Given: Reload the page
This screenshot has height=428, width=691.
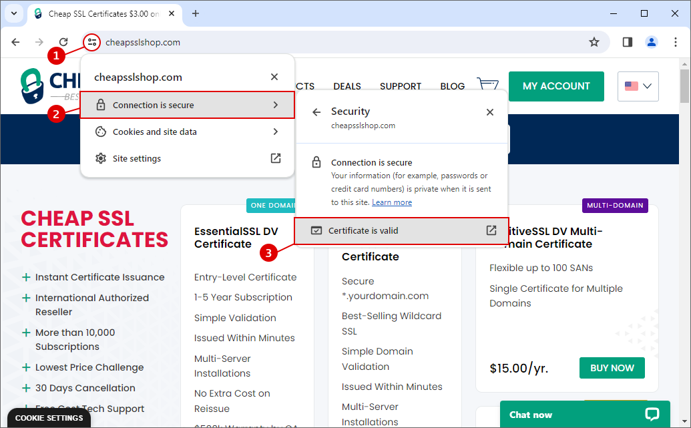Looking at the screenshot, I should tap(63, 42).
